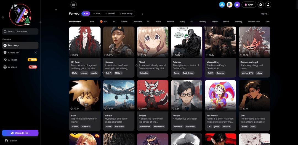Click the purple crown premium icon
298x145 pixels.
237,5
